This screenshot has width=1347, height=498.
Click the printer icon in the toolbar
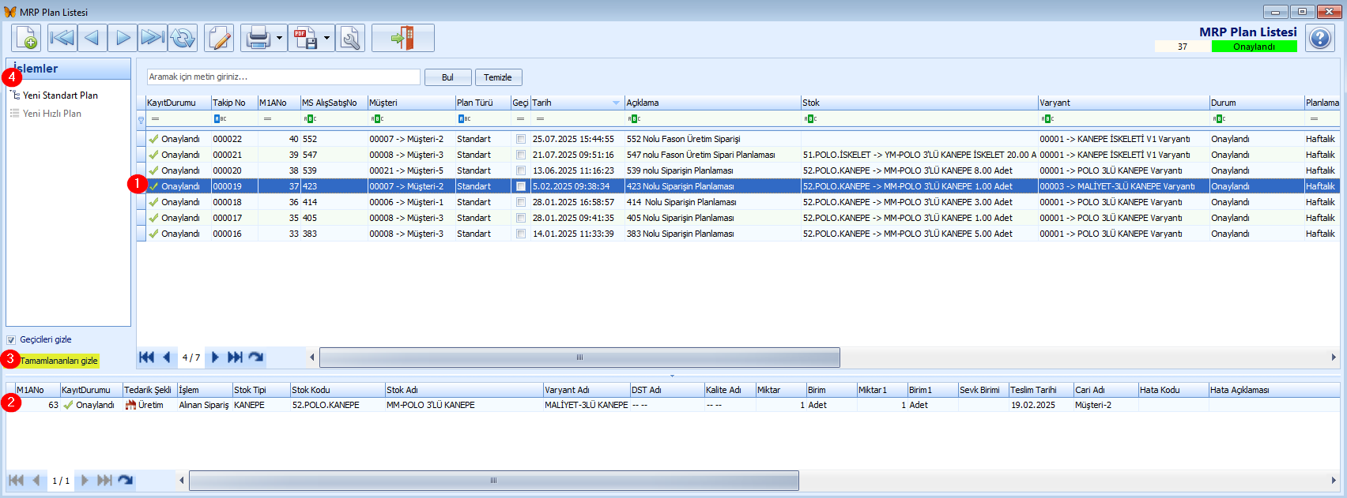258,38
